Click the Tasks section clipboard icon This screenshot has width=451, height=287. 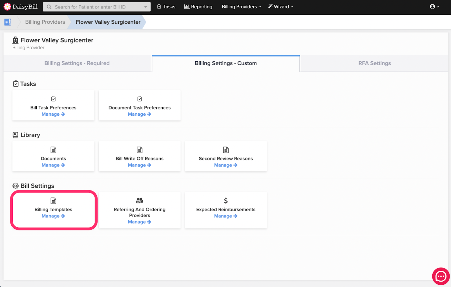pyautogui.click(x=16, y=84)
